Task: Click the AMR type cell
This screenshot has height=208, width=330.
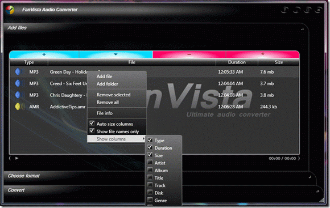Action: [34, 107]
